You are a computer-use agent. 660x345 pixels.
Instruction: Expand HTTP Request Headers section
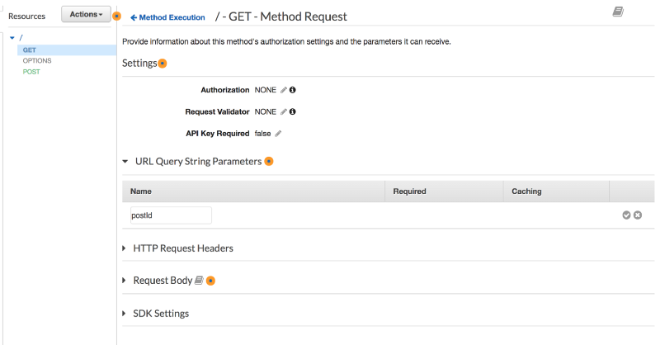124,248
